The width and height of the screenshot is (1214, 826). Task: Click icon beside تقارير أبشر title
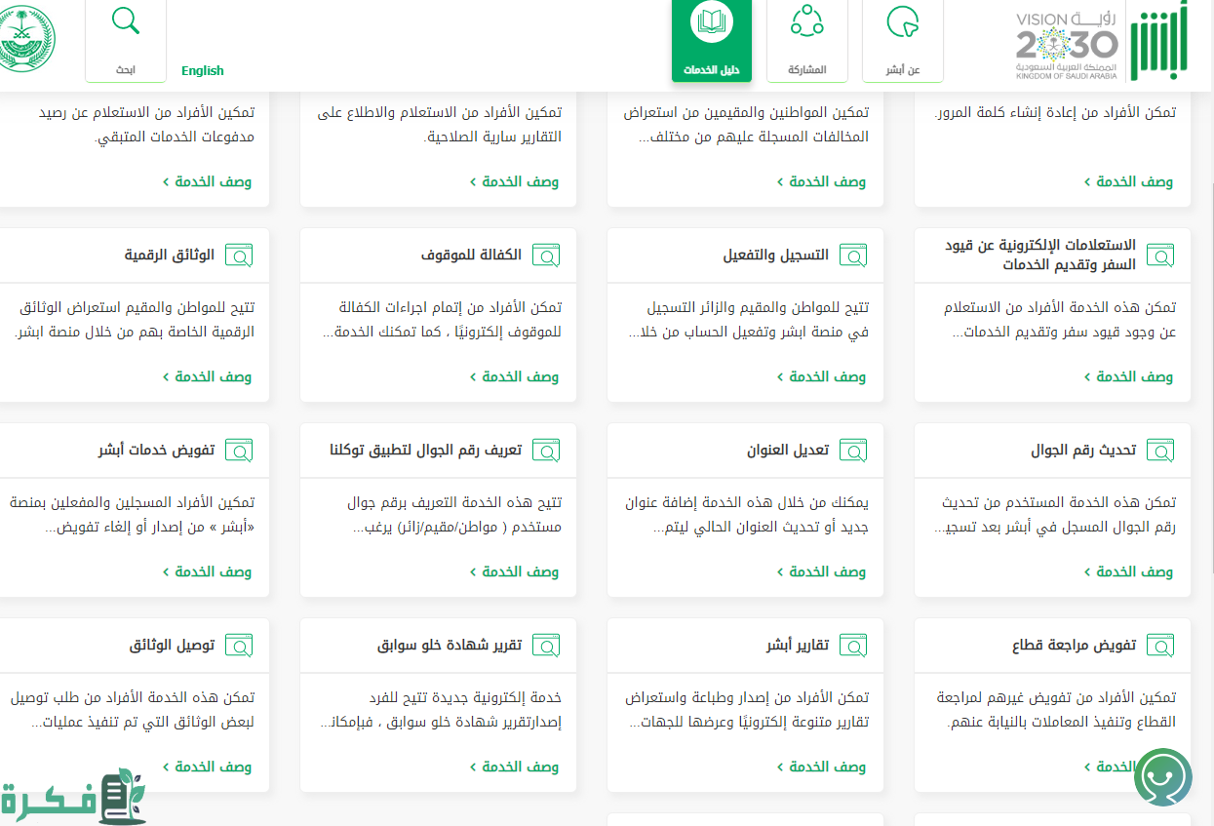click(x=852, y=646)
